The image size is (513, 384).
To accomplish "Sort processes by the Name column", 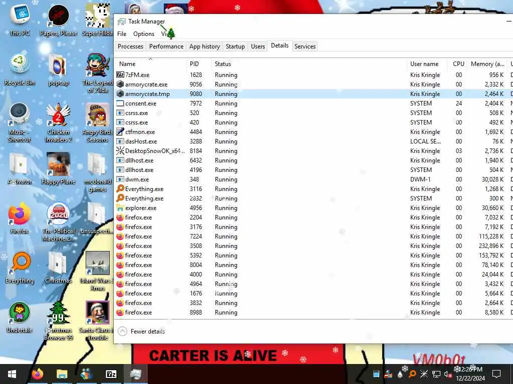I will (x=150, y=64).
